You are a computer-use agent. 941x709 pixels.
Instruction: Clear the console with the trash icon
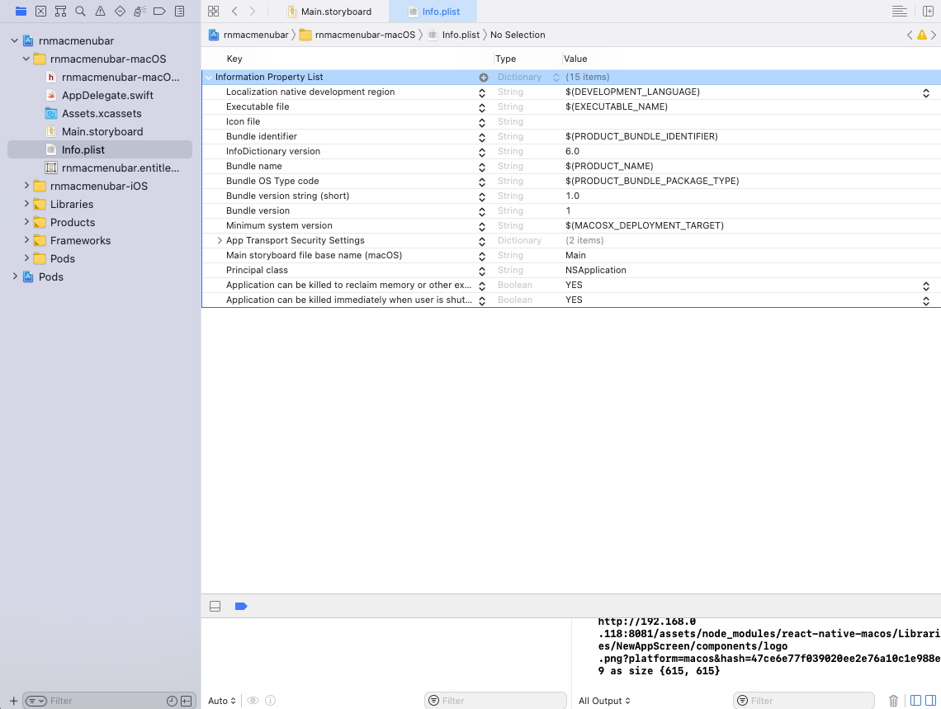point(894,701)
